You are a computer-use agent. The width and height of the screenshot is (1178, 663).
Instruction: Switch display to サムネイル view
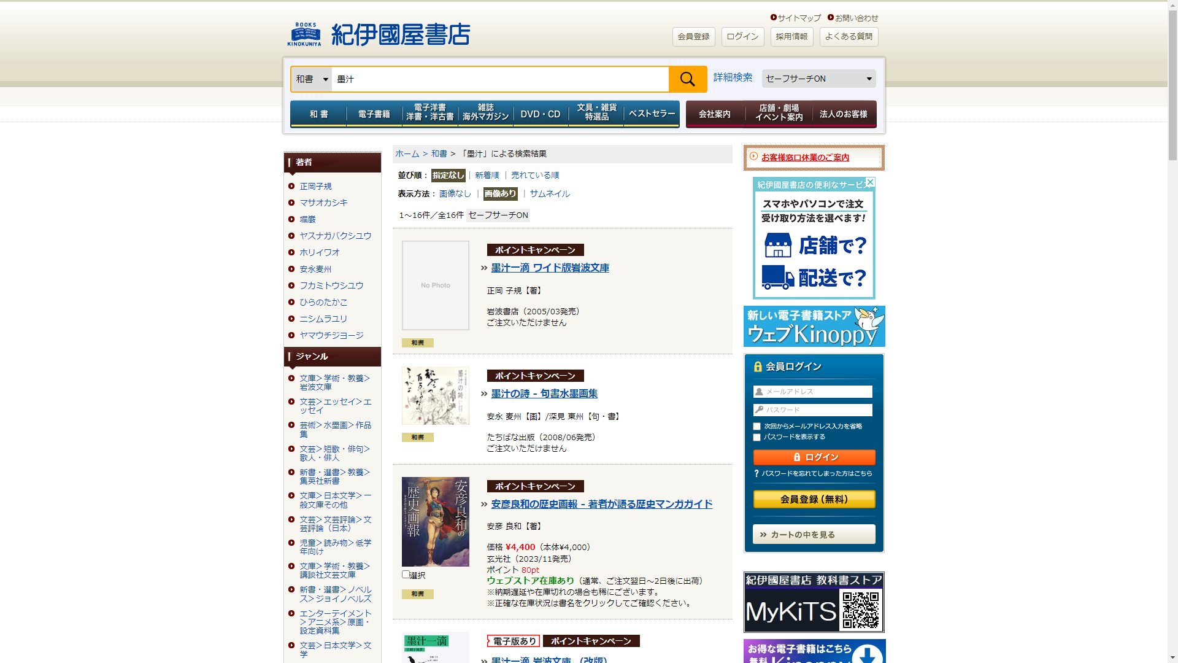point(550,194)
